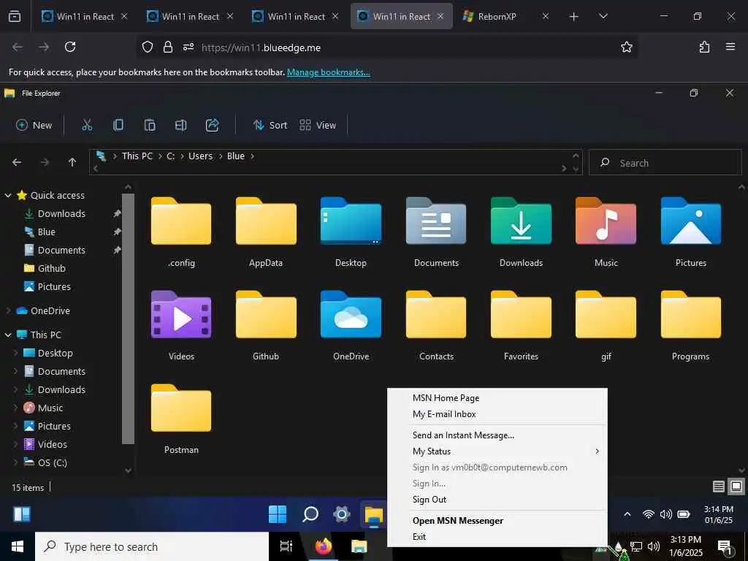Click Users in the address breadcrumb
The width and height of the screenshot is (748, 561).
(x=200, y=156)
